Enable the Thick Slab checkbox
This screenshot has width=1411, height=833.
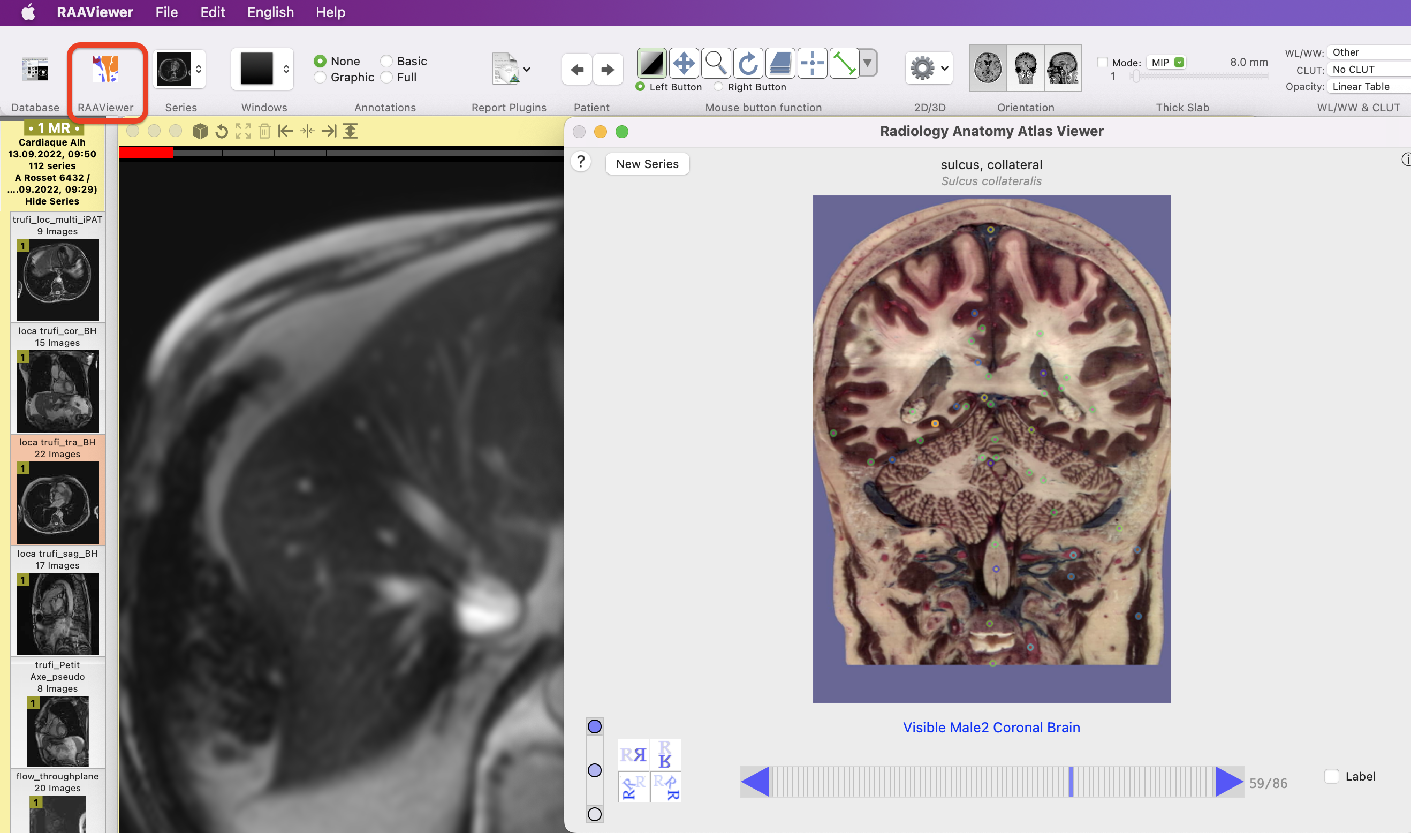[1102, 62]
